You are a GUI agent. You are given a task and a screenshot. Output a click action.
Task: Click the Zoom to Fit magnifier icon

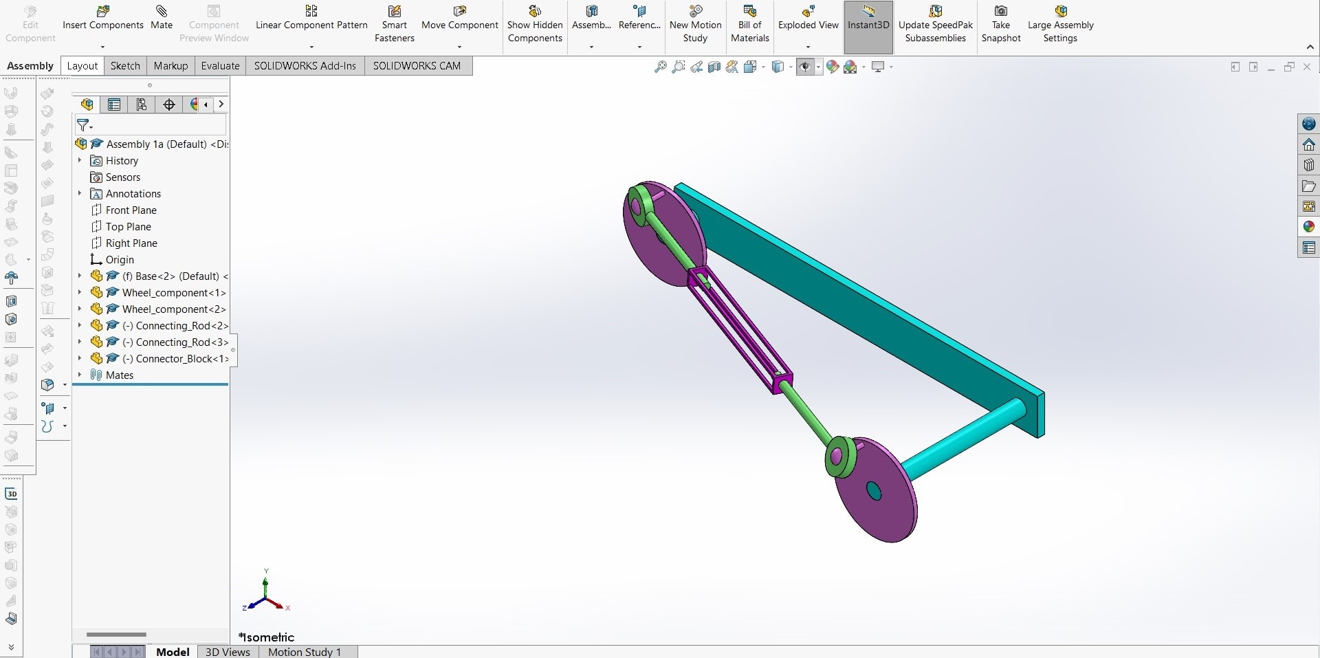(x=660, y=67)
